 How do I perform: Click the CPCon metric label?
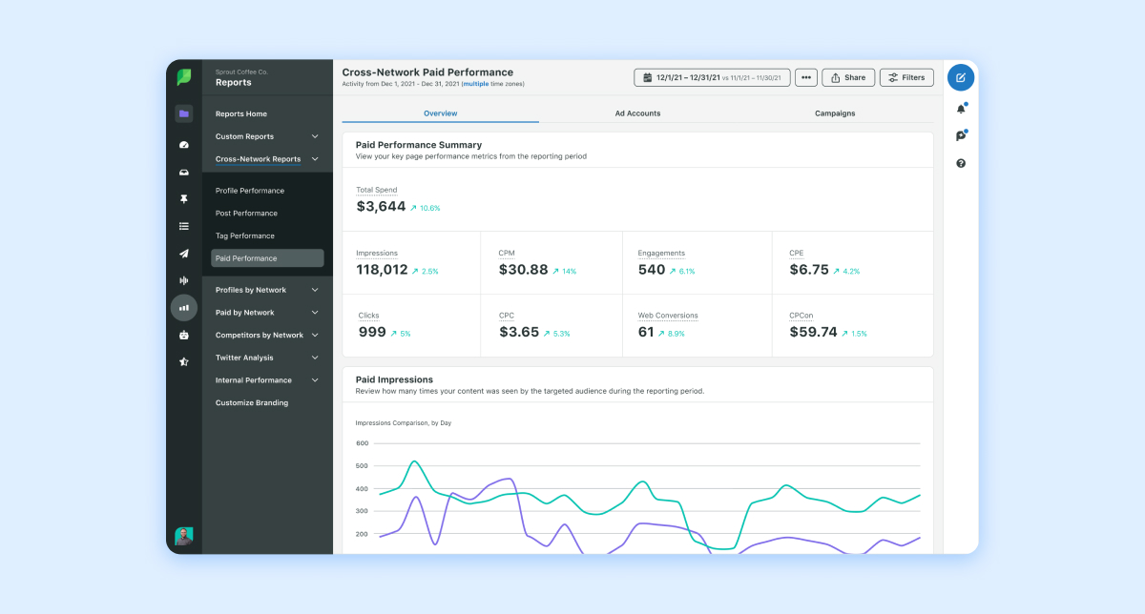click(x=801, y=315)
